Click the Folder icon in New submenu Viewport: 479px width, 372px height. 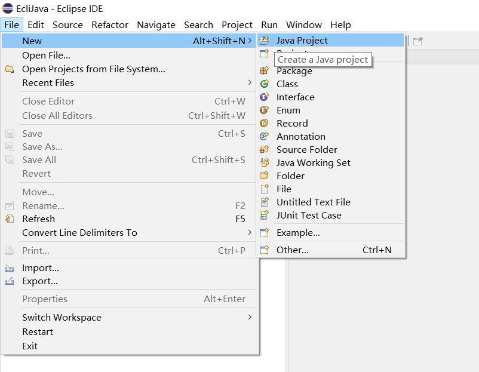coord(264,176)
